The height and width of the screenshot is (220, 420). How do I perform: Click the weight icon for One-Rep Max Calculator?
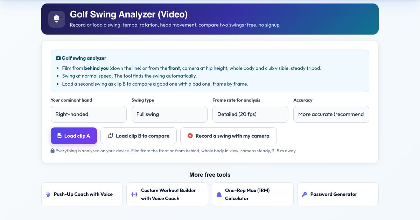(x=219, y=195)
